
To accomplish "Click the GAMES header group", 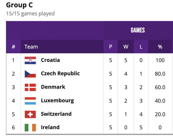I will pyautogui.click(x=138, y=30).
